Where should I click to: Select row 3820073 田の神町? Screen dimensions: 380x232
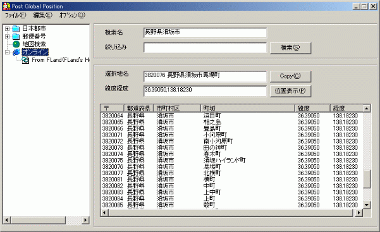click(231, 148)
